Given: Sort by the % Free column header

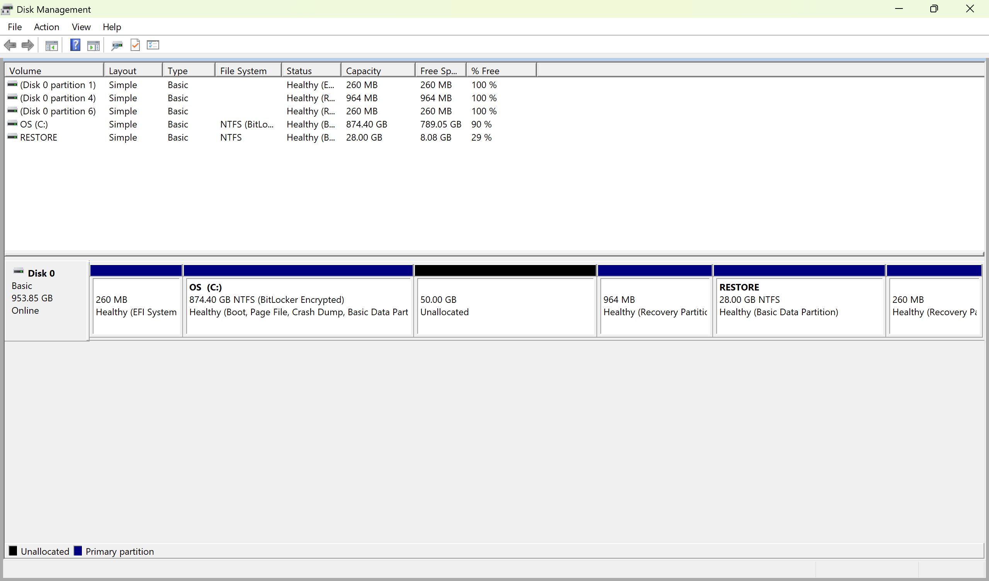Looking at the screenshot, I should click(501, 71).
